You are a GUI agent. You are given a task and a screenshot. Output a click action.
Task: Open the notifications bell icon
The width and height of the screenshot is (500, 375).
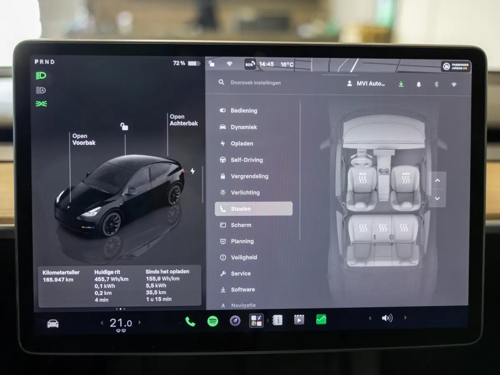click(x=419, y=84)
